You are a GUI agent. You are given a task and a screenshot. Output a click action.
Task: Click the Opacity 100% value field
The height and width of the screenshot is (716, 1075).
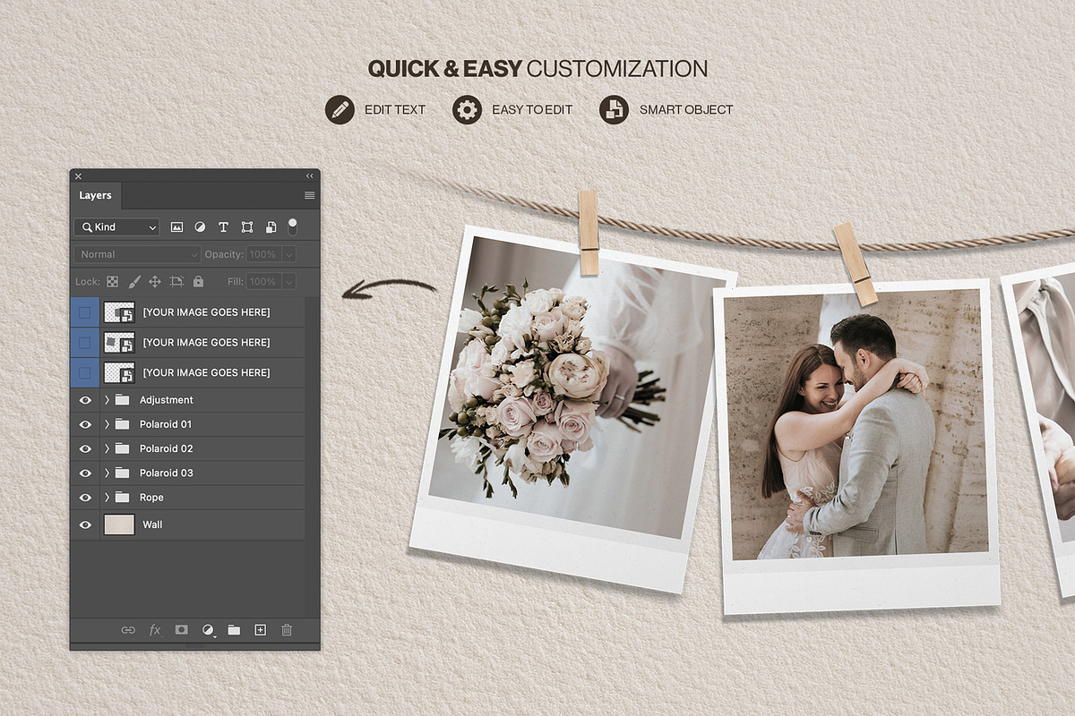tap(264, 254)
